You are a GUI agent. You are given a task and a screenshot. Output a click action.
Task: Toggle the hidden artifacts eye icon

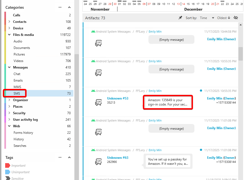pyautogui.click(x=236, y=18)
